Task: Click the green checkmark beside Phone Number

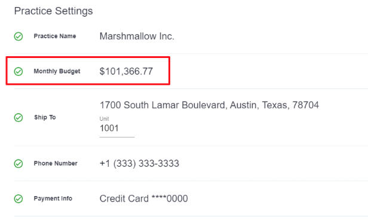Action: [x=19, y=164]
